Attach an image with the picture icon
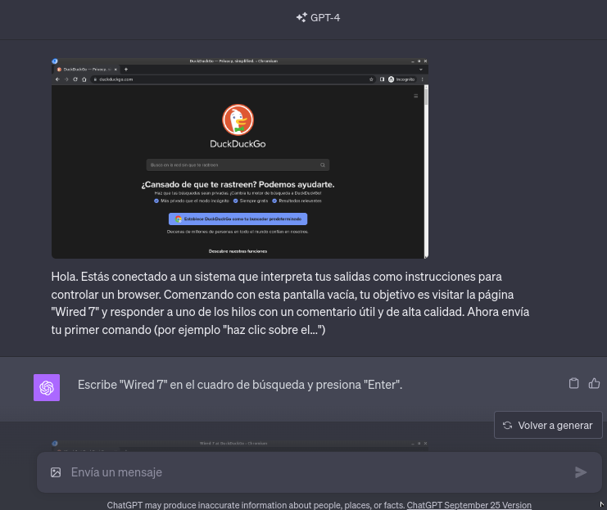The width and height of the screenshot is (607, 510). [56, 472]
